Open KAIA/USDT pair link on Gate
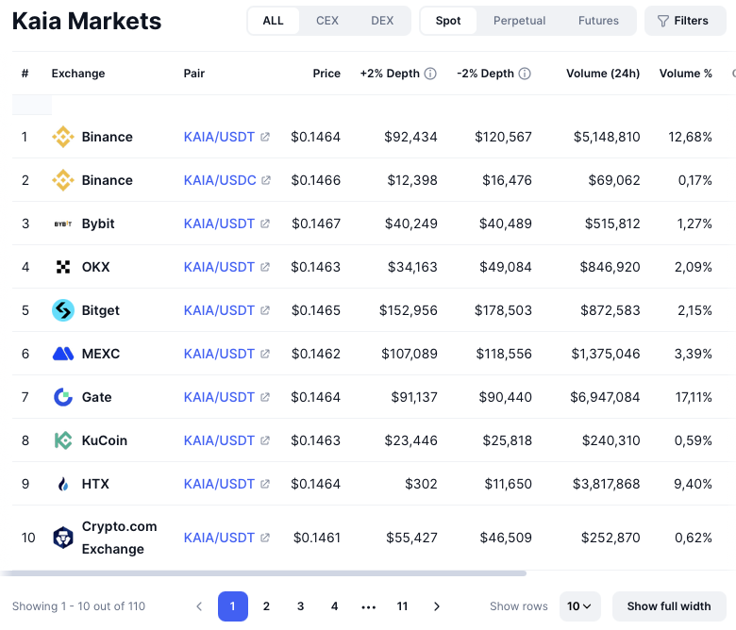The image size is (736, 630). click(219, 397)
